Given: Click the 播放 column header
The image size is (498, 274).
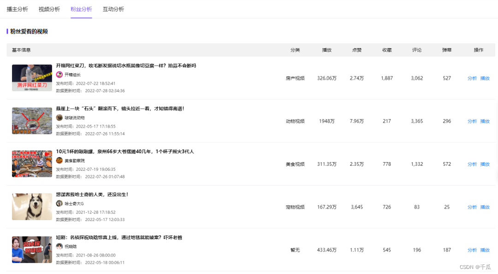Looking at the screenshot, I should (x=326, y=50).
